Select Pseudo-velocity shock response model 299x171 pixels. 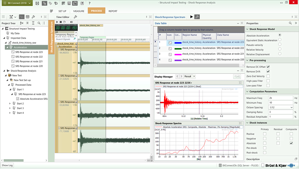click(280, 44)
